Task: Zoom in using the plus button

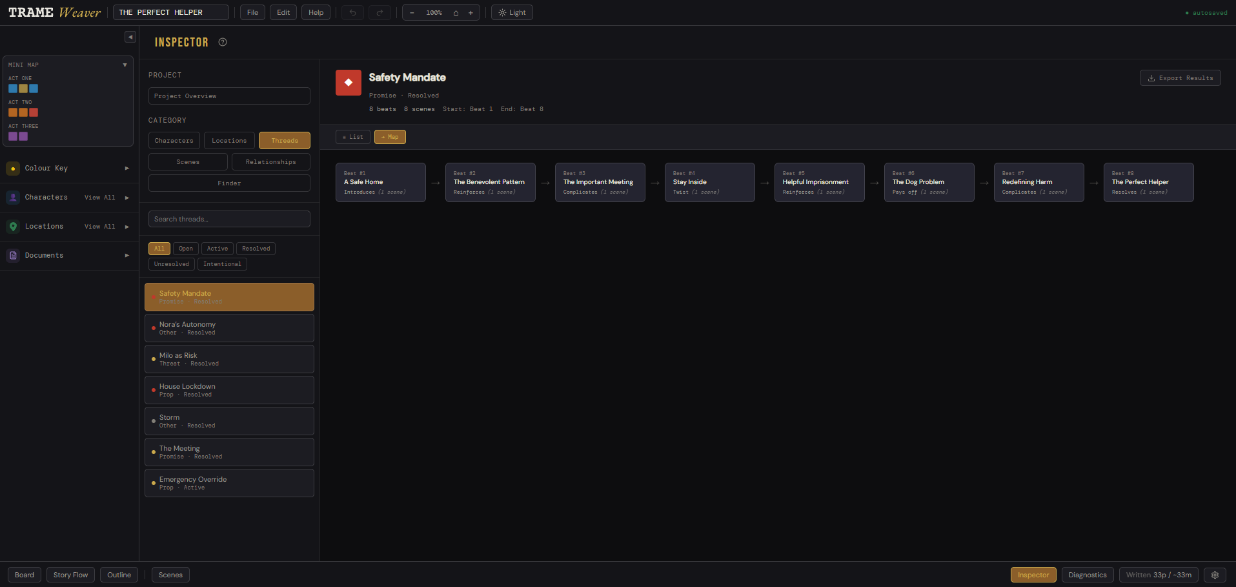Action: pyautogui.click(x=471, y=12)
